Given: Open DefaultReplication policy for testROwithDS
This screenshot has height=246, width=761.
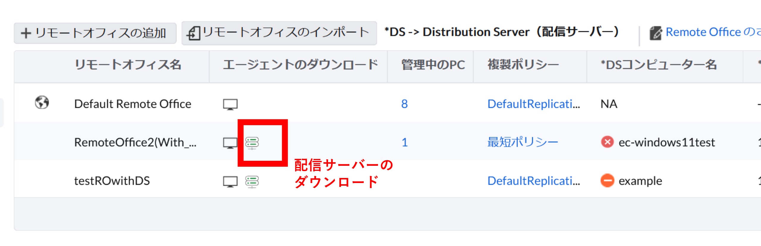Looking at the screenshot, I should click(x=534, y=181).
